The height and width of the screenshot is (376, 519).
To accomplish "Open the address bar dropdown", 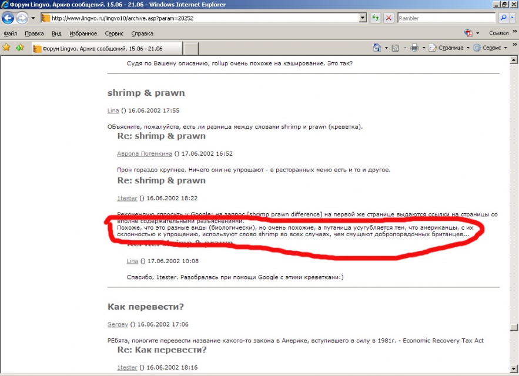I will (363, 18).
